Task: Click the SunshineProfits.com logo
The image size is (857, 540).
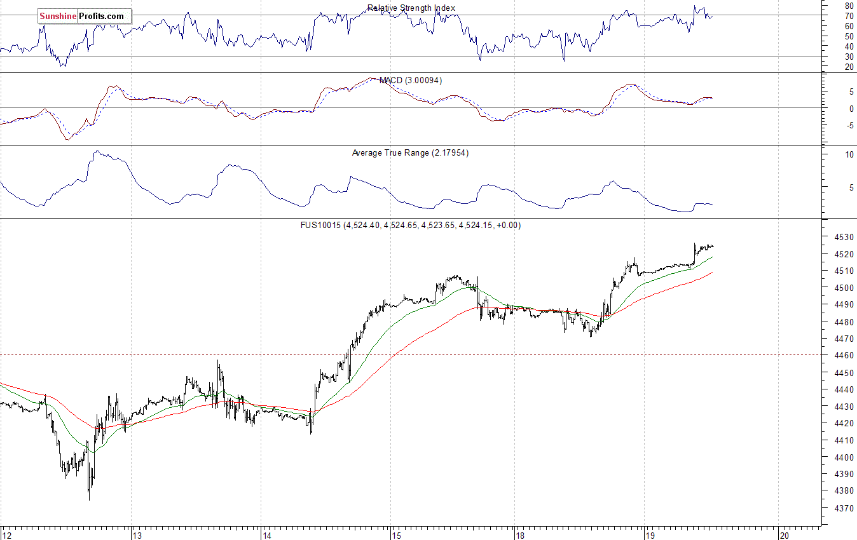Action: tap(85, 16)
